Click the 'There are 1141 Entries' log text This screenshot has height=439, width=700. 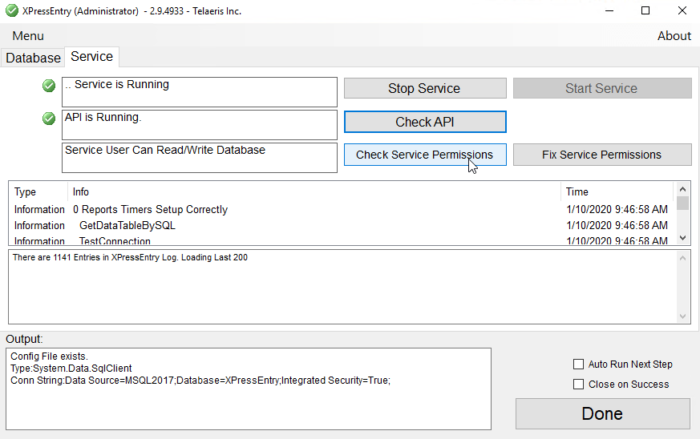[x=130, y=257]
